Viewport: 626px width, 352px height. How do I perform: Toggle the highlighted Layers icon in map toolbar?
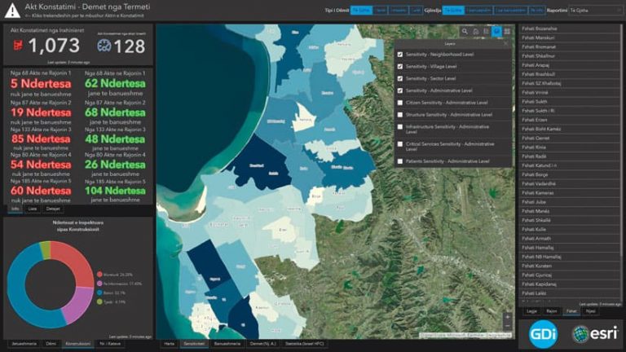pos(496,31)
